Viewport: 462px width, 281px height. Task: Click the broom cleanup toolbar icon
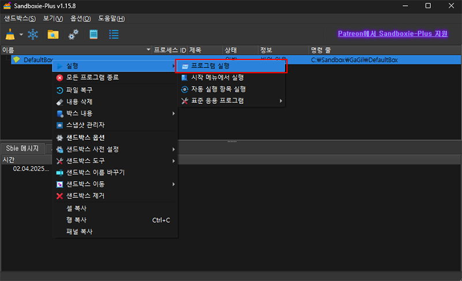[10, 35]
